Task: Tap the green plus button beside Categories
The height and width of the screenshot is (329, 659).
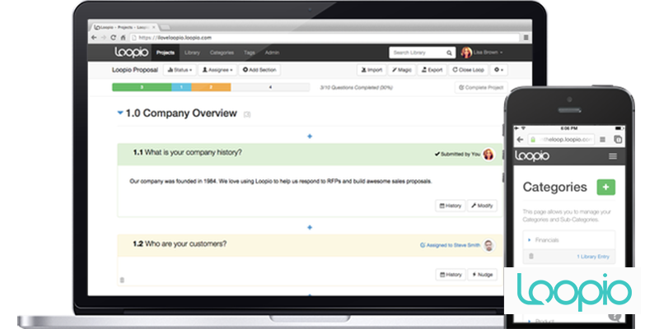Action: point(605,188)
